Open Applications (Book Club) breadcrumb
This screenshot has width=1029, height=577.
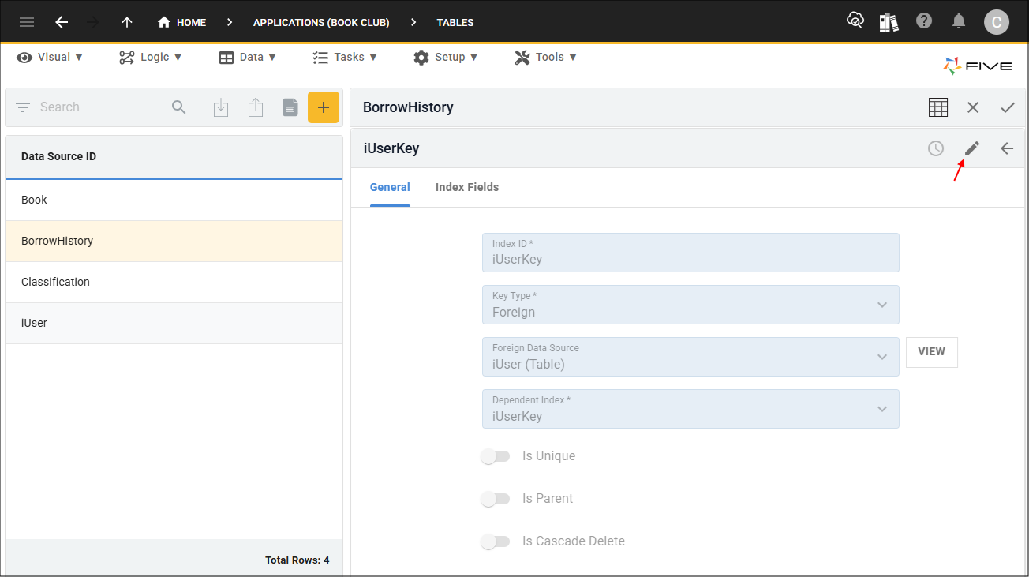(321, 22)
